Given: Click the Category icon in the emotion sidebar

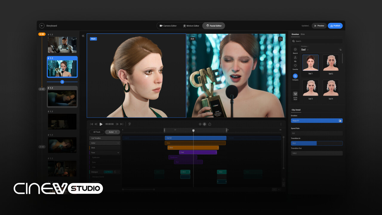Looking at the screenshot, I should 295,76.
